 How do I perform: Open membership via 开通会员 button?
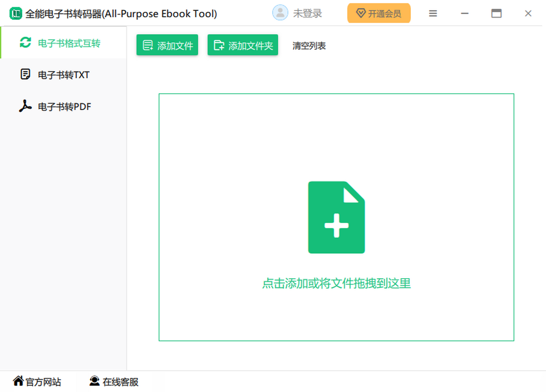[x=379, y=14]
